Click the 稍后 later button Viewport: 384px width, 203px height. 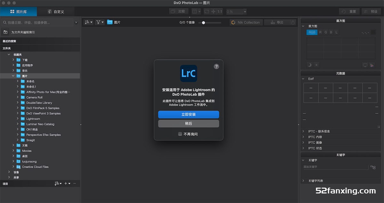(x=188, y=123)
